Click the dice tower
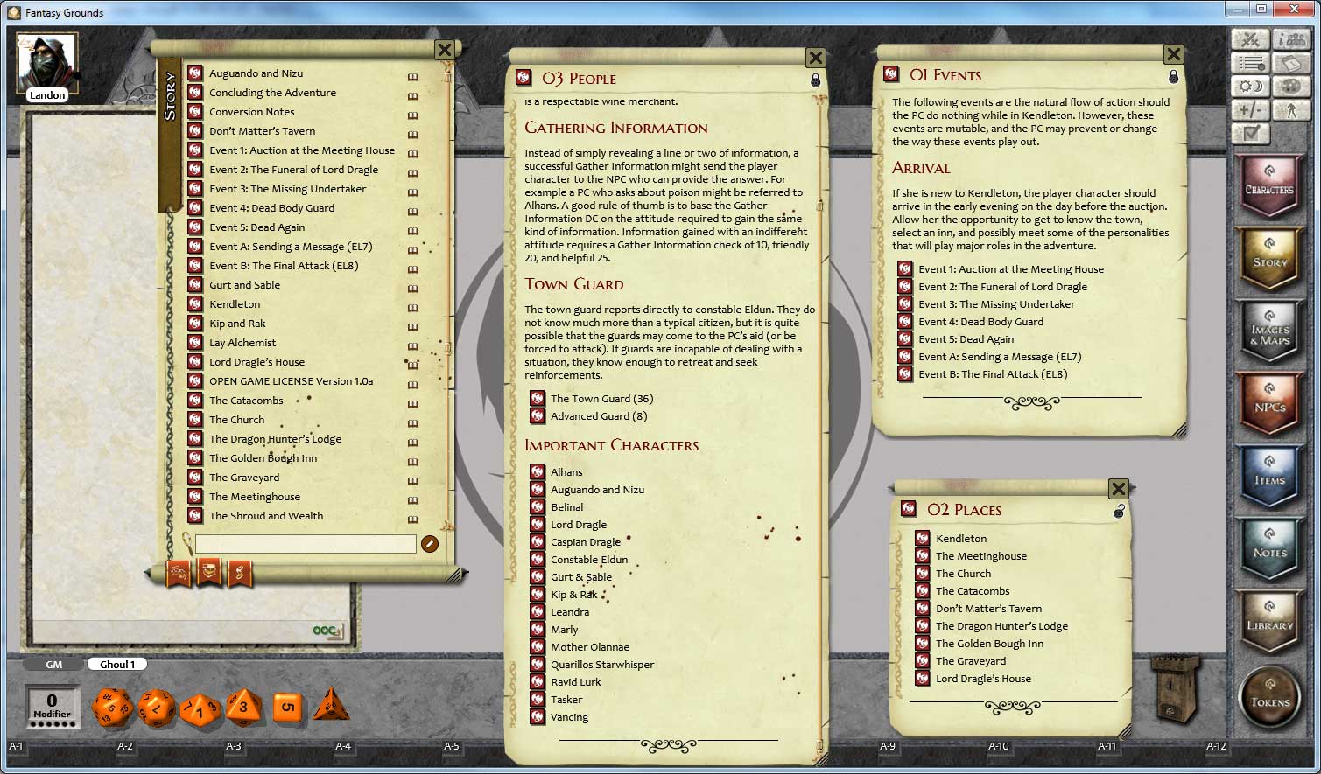1321x774 pixels. (x=1177, y=693)
